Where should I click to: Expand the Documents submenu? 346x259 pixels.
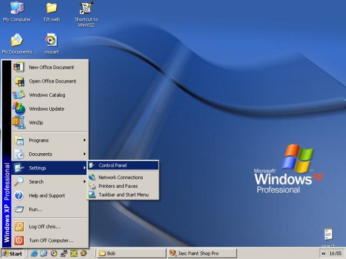(50, 154)
